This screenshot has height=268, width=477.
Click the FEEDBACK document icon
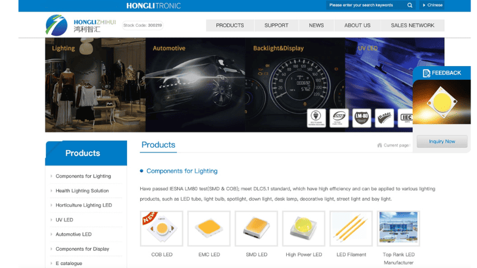(x=426, y=73)
